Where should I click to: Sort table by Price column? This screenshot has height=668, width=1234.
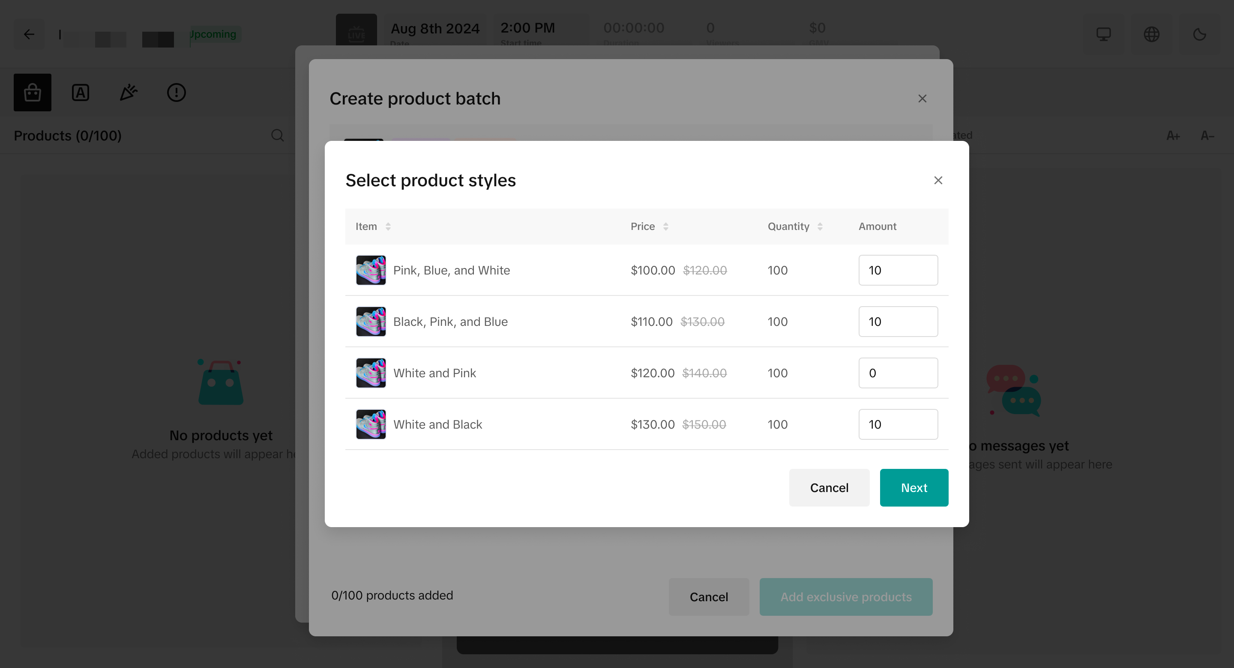click(665, 227)
